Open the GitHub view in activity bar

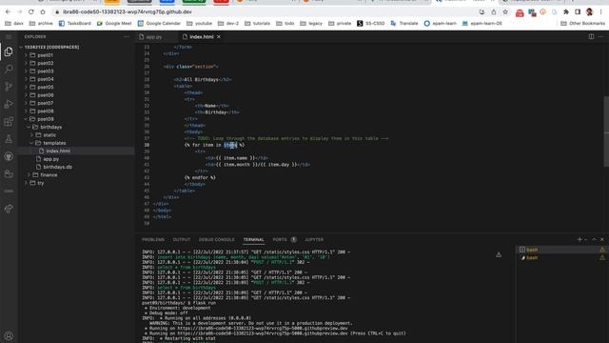(9, 156)
